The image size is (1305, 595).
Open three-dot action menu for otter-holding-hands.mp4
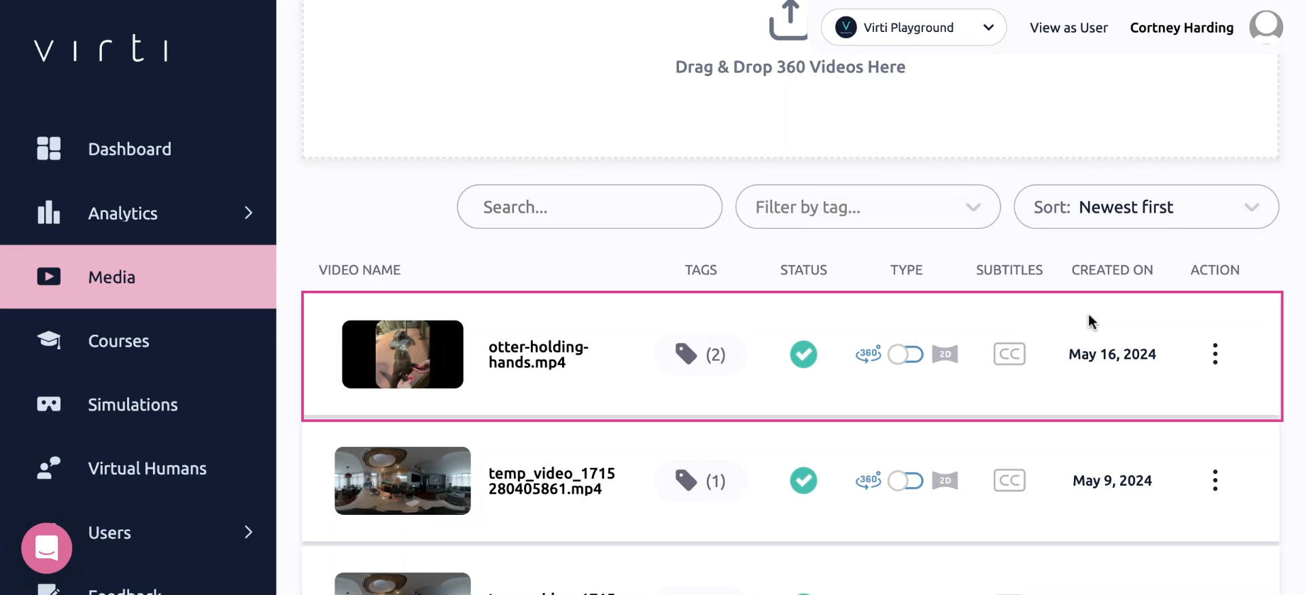1215,354
